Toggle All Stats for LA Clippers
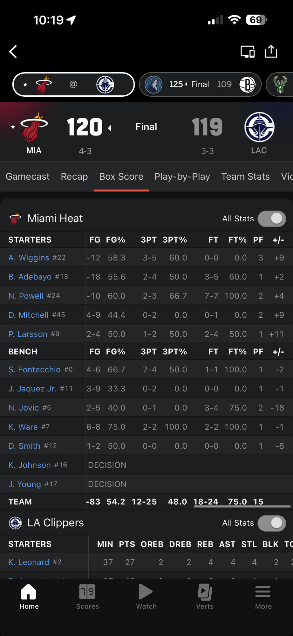This screenshot has height=636, width=293. tap(272, 523)
